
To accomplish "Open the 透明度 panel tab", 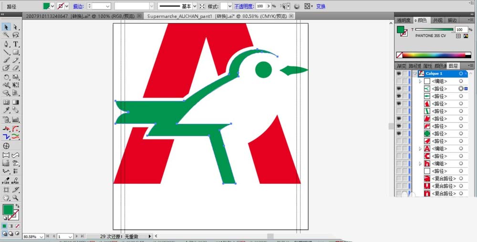I will click(404, 20).
